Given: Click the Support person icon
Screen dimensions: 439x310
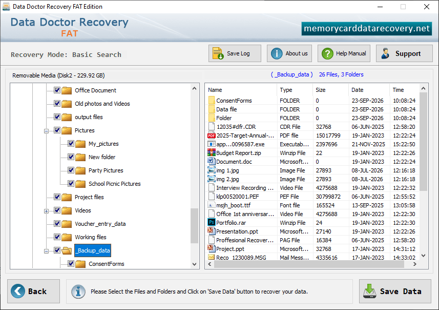Looking at the screenshot, I should coord(386,53).
